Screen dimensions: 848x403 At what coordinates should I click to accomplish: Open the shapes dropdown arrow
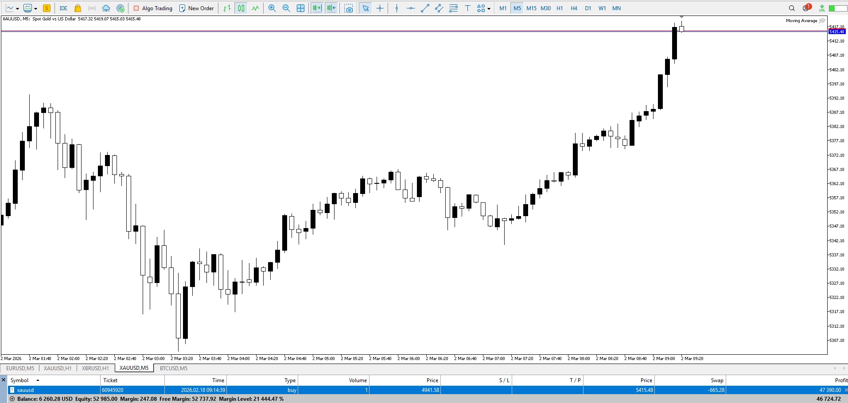pos(488,8)
